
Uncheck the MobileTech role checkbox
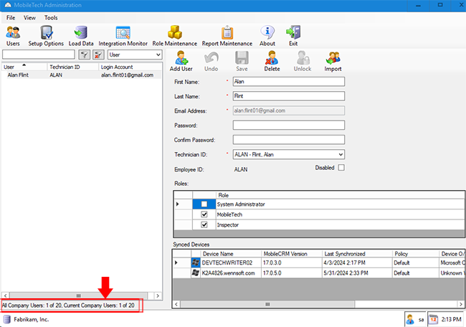pos(204,214)
